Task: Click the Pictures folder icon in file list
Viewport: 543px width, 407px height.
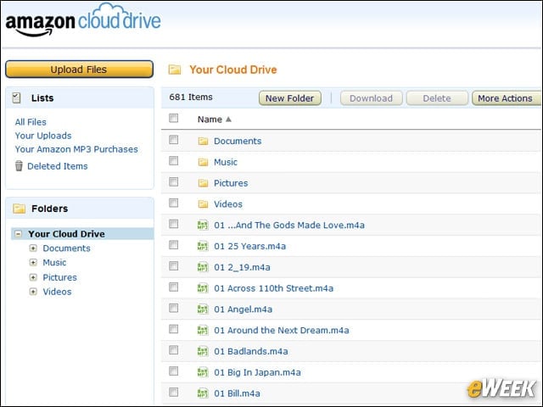Action: 203,183
